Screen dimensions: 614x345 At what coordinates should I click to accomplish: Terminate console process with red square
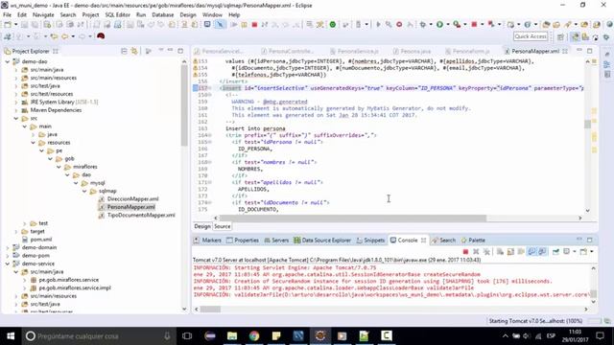(x=465, y=251)
